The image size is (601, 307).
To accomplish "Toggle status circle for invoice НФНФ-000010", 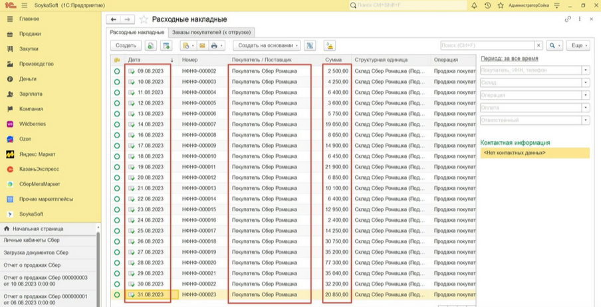I will click(x=117, y=156).
